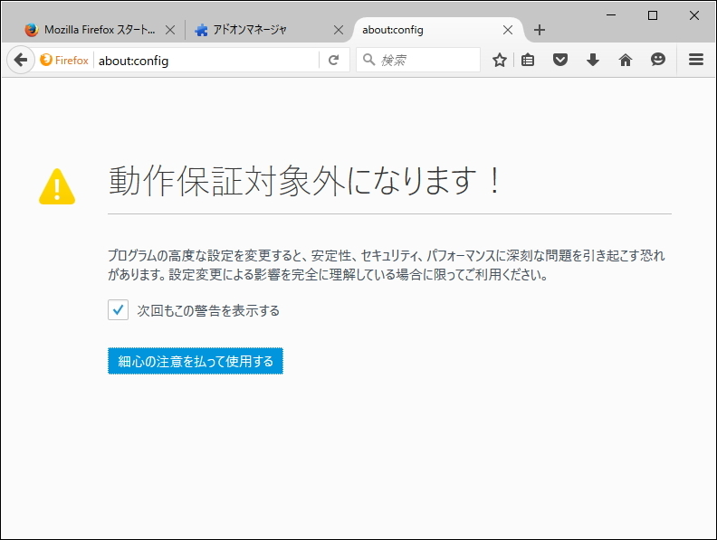Uncheck 次回もこの警告を表示する checkbox

118,310
